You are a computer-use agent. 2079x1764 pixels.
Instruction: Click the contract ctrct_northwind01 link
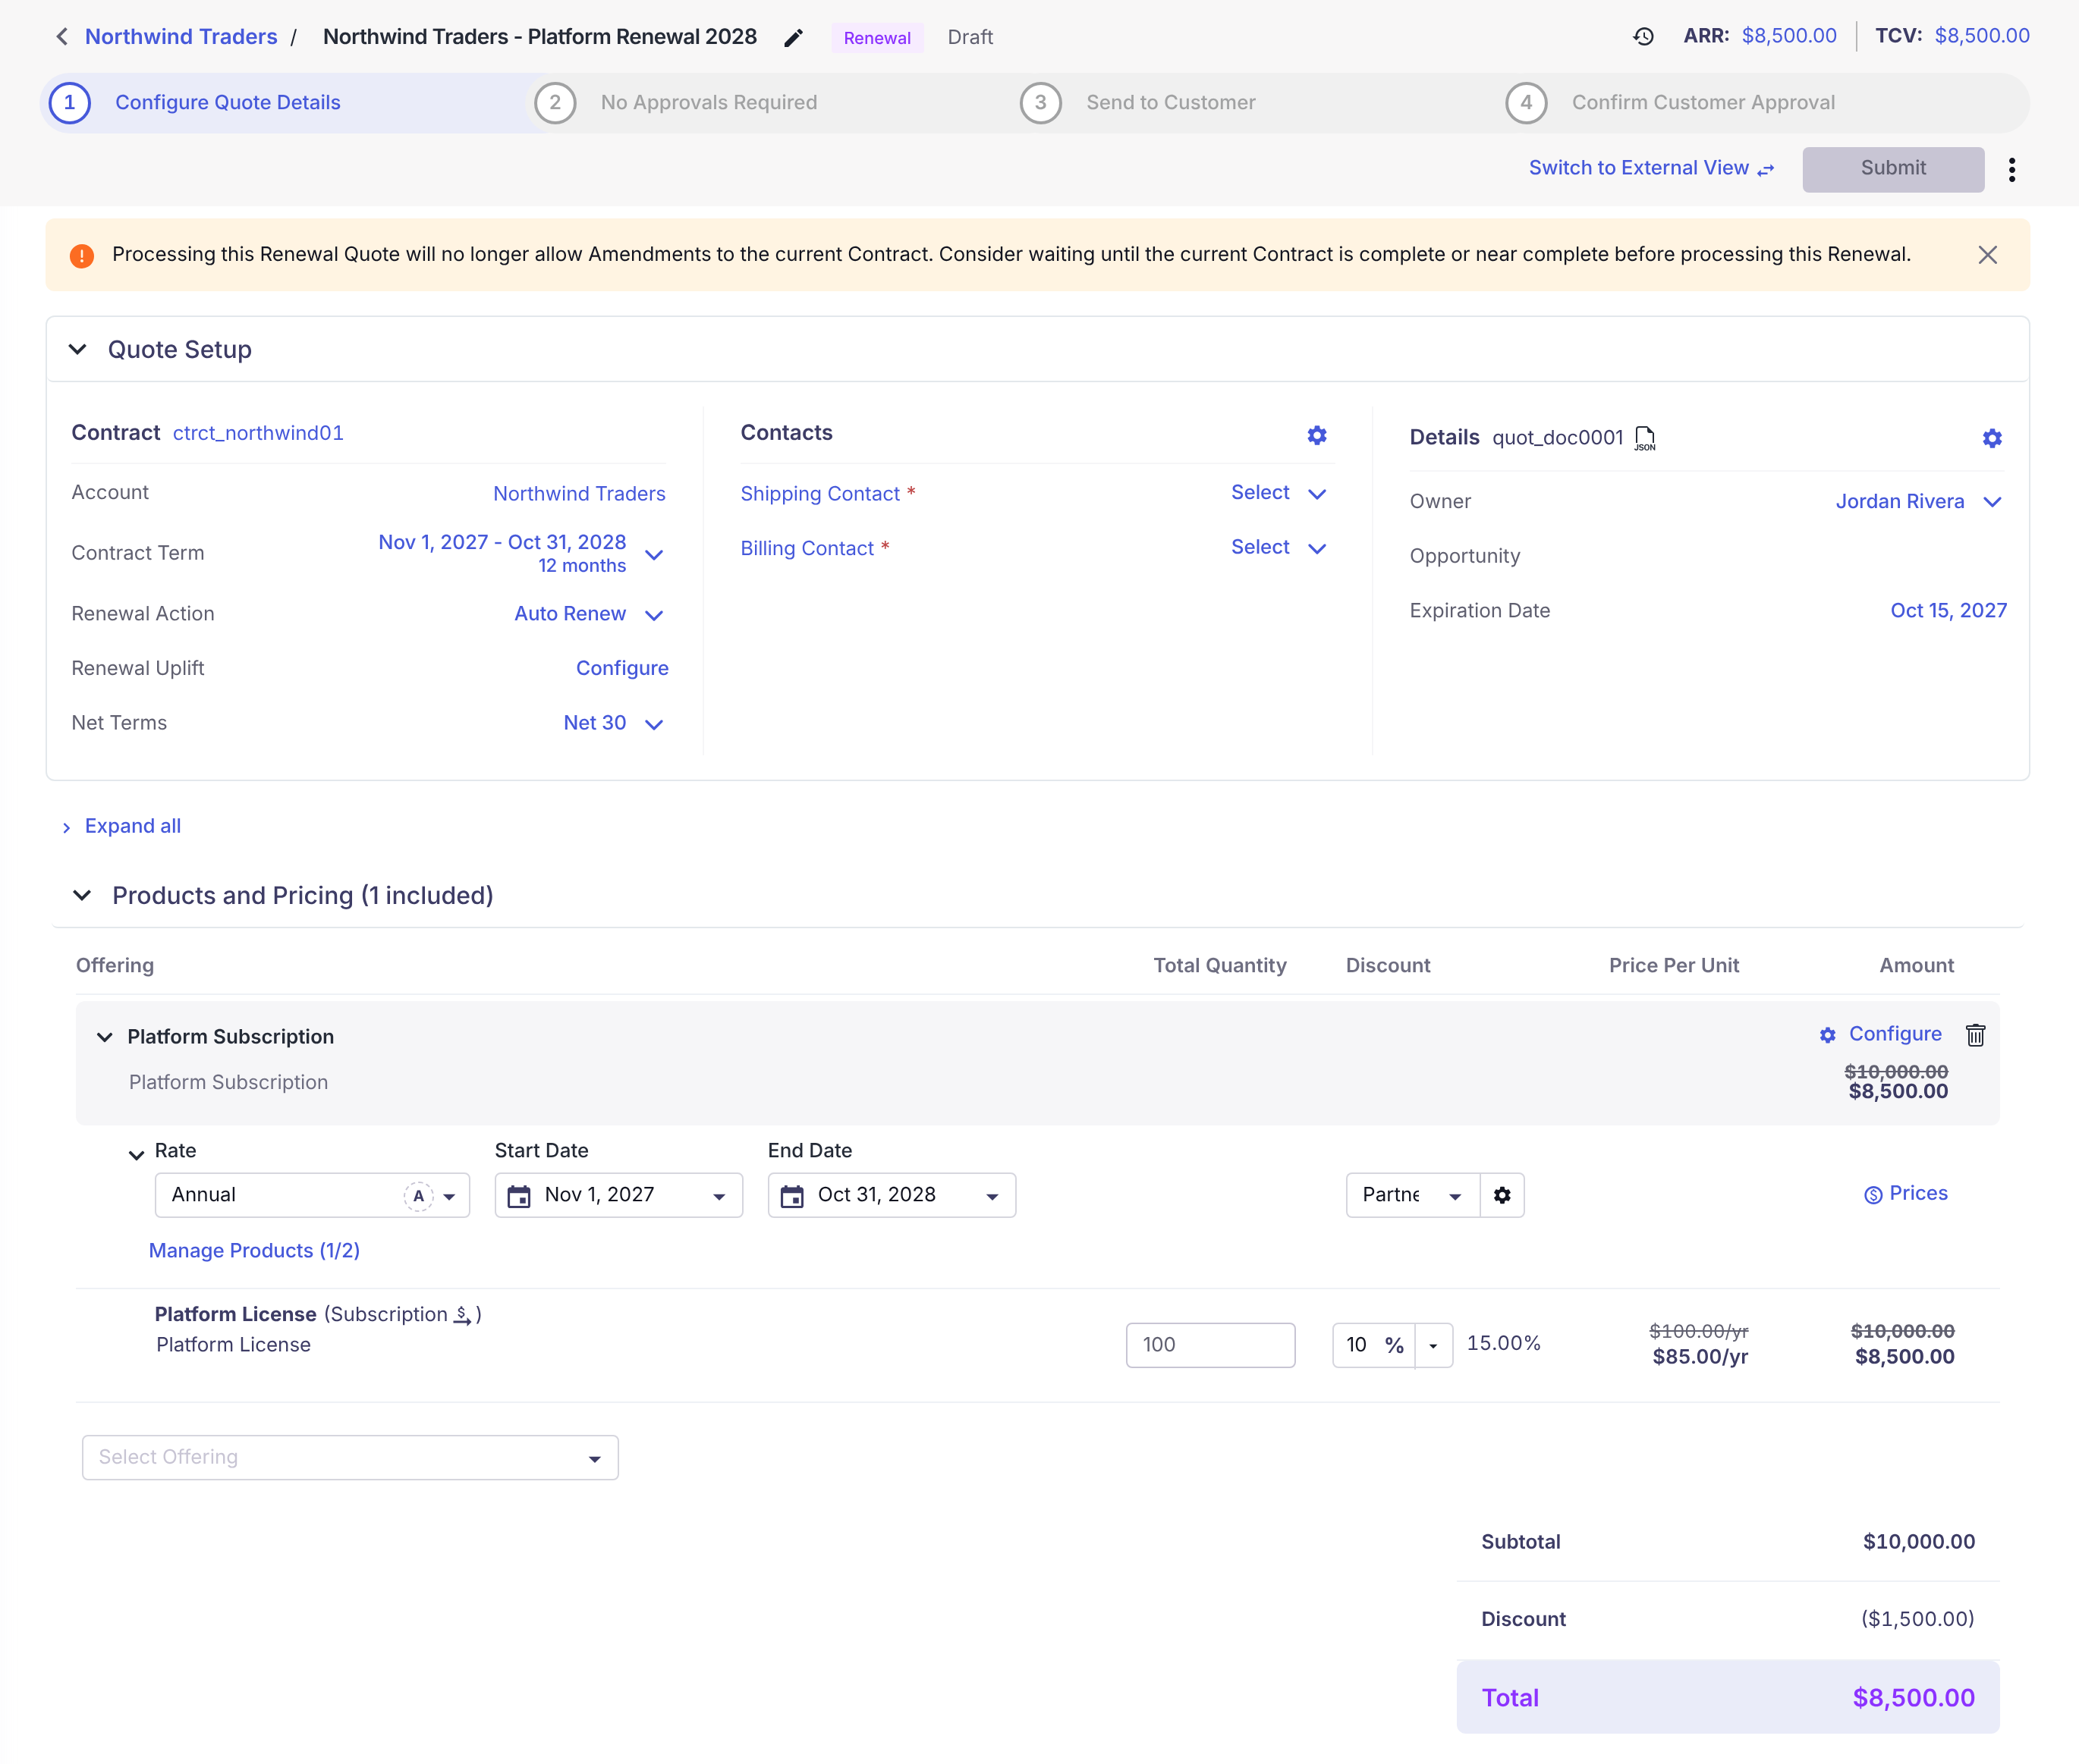click(258, 433)
